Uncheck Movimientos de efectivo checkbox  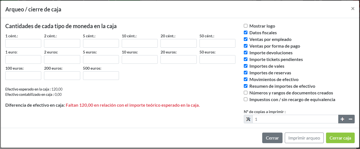pos(245,80)
